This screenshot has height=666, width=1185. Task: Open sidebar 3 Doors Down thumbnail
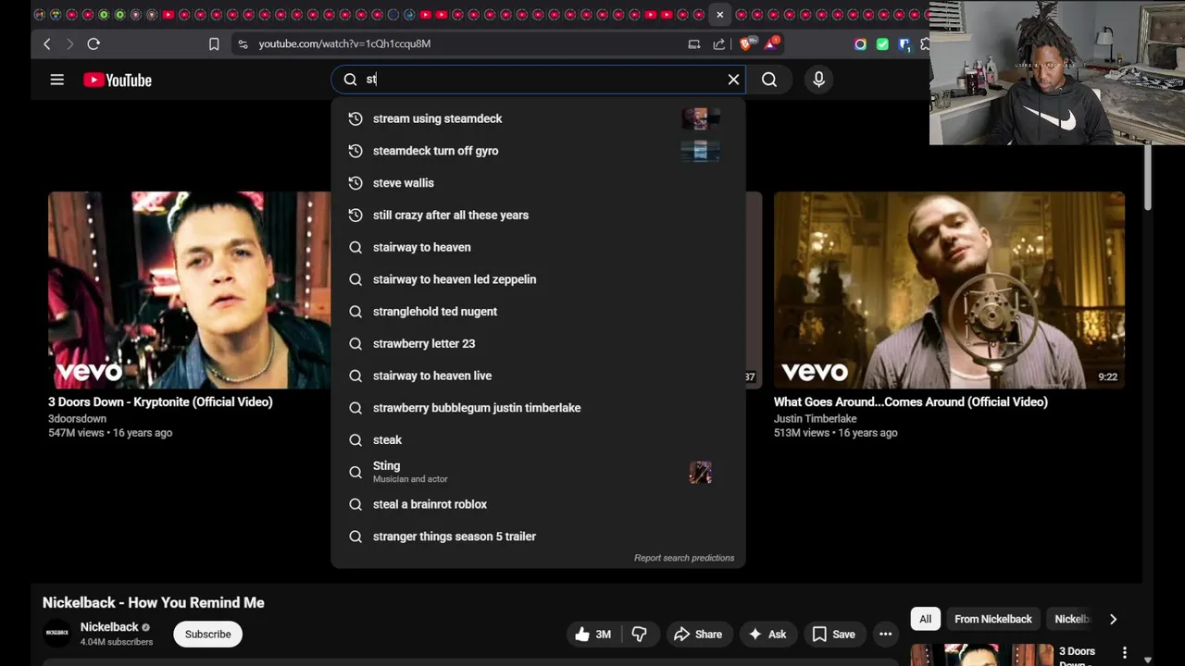tap(982, 655)
